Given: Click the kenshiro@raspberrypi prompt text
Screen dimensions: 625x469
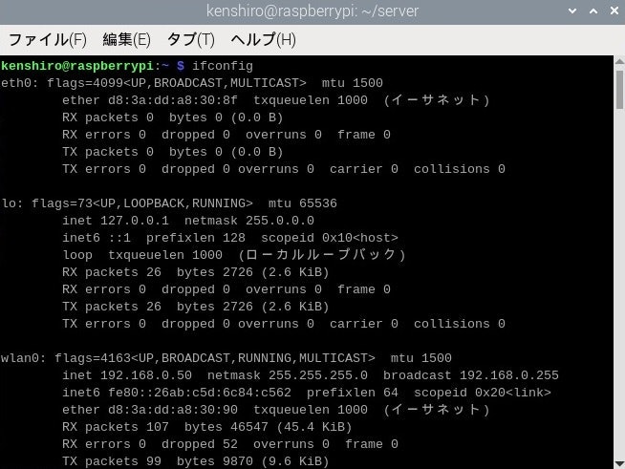Looking at the screenshot, I should [x=77, y=66].
